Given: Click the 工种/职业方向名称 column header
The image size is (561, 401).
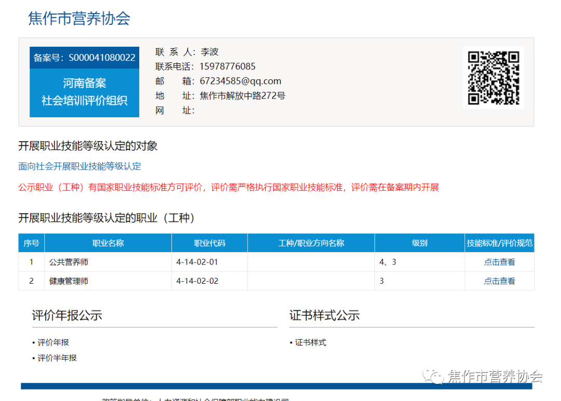Looking at the screenshot, I should (x=311, y=243).
